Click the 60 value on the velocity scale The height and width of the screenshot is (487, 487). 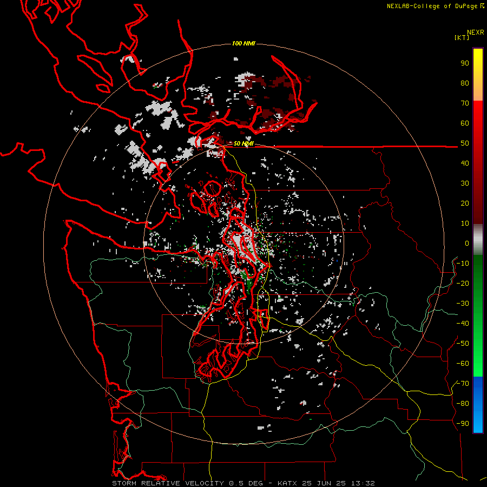[465, 123]
